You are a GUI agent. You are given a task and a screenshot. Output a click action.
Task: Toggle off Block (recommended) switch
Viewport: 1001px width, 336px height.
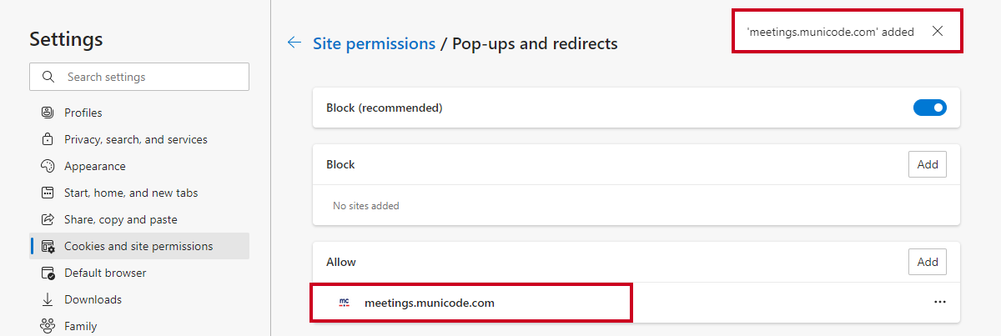click(x=930, y=108)
